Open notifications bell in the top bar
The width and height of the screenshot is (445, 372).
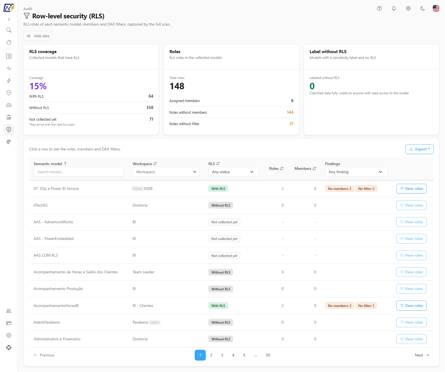coord(394,8)
